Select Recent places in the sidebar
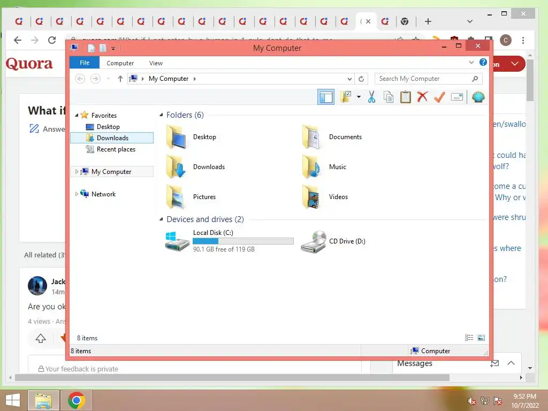The image size is (548, 411). pyautogui.click(x=116, y=149)
